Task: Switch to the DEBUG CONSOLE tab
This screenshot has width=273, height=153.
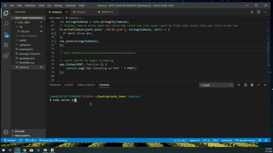Action: click(86, 85)
